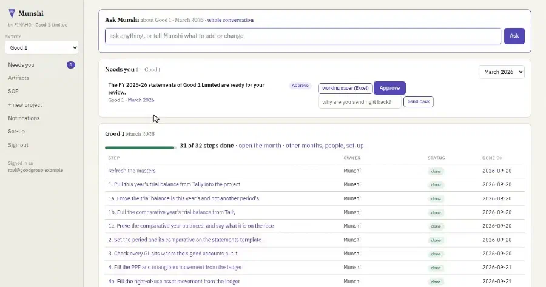Viewport: 546px width, 287px height.
Task: Open step 1c Prove the comparative year balances
Action: pos(191,226)
